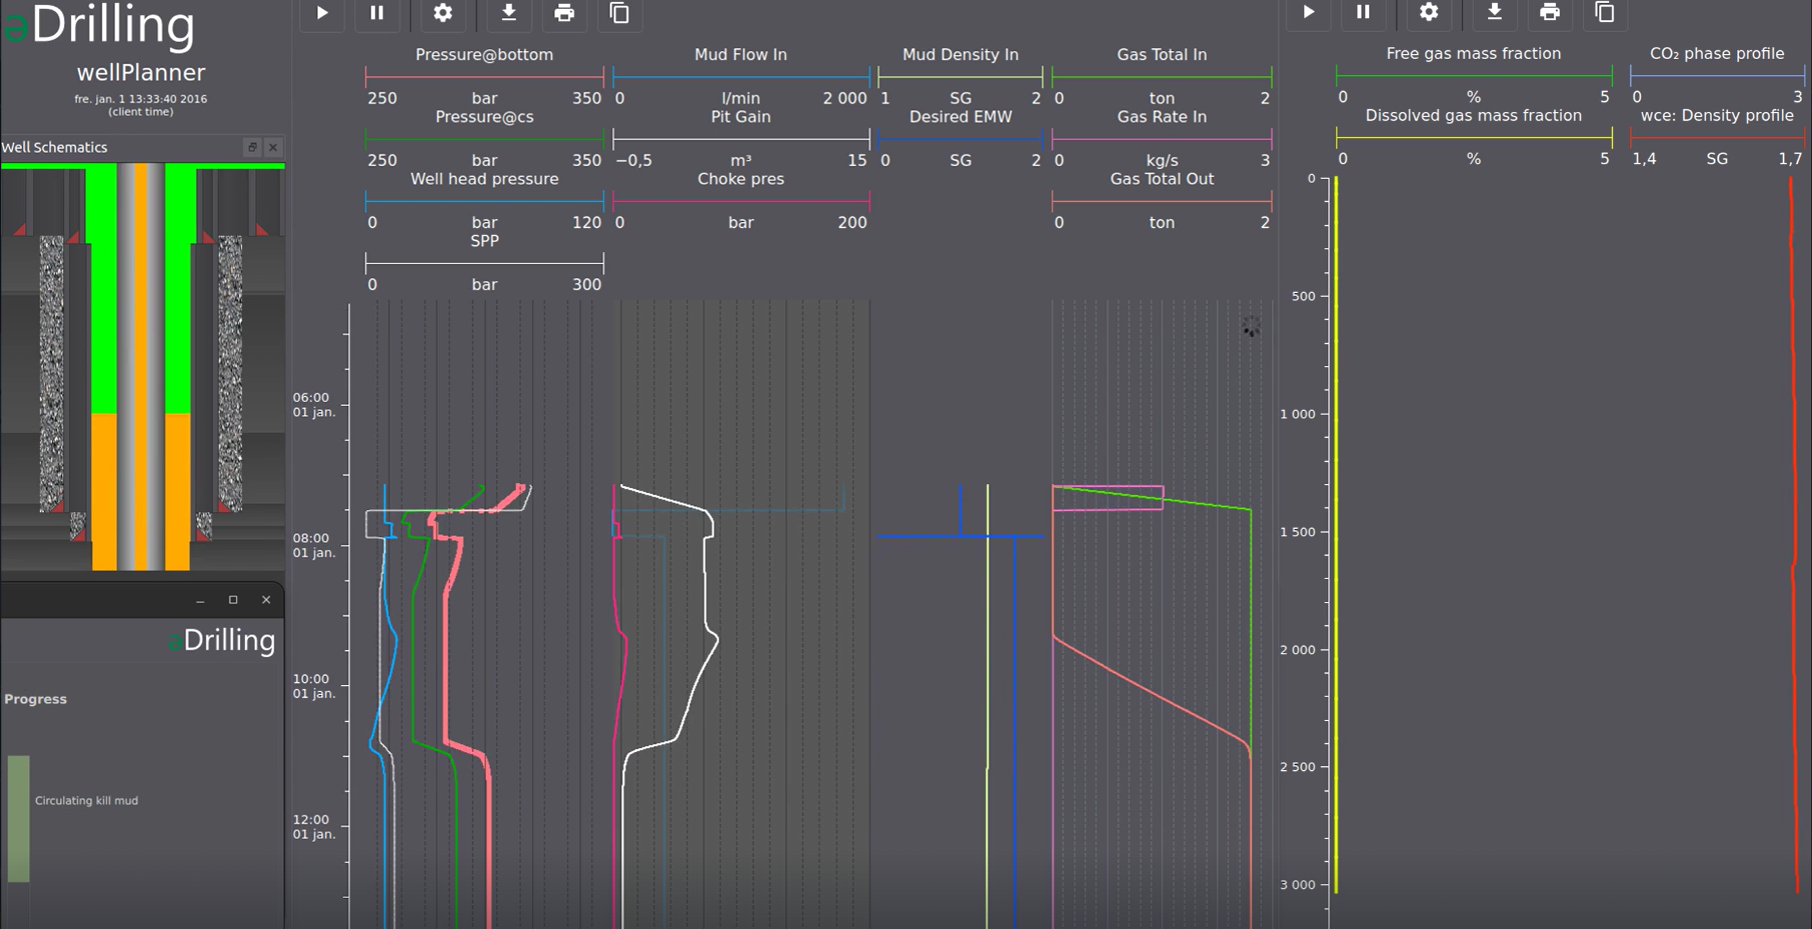Image resolution: width=1812 pixels, height=929 pixels.
Task: Print the left chart panel
Action: click(564, 13)
